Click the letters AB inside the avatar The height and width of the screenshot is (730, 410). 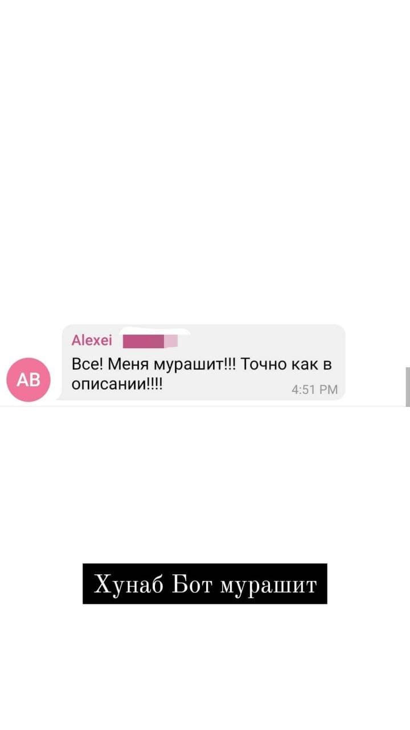pyautogui.click(x=28, y=380)
